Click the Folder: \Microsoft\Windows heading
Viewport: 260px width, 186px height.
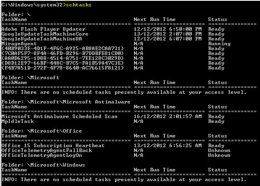pyautogui.click(x=43, y=165)
